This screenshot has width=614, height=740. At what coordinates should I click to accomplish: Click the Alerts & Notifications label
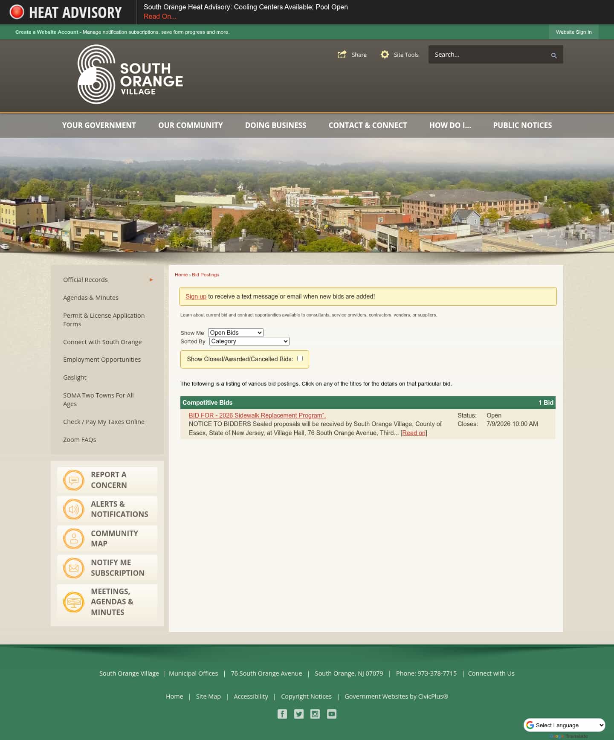point(119,509)
